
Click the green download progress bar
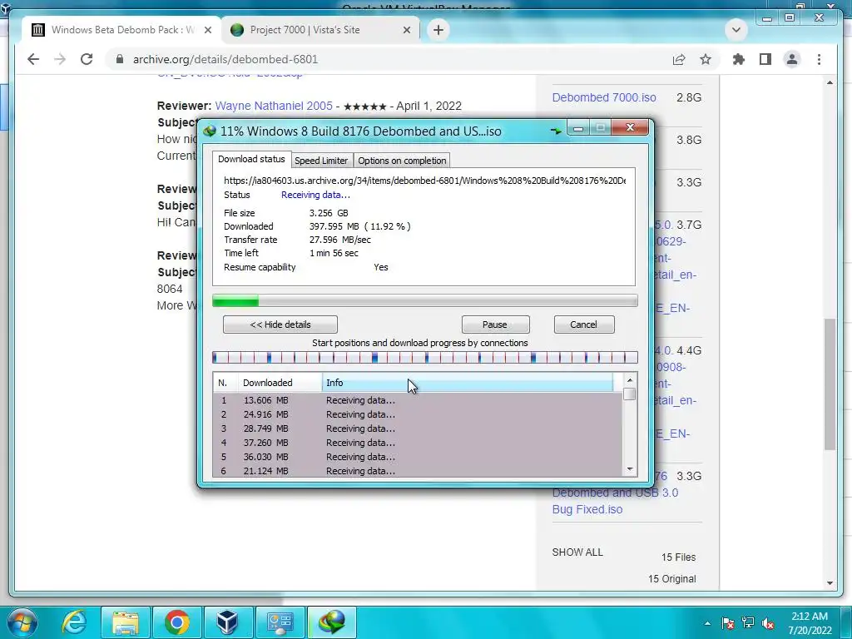pos(425,300)
